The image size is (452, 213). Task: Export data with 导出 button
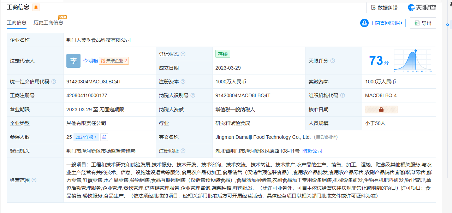pyautogui.click(x=423, y=23)
